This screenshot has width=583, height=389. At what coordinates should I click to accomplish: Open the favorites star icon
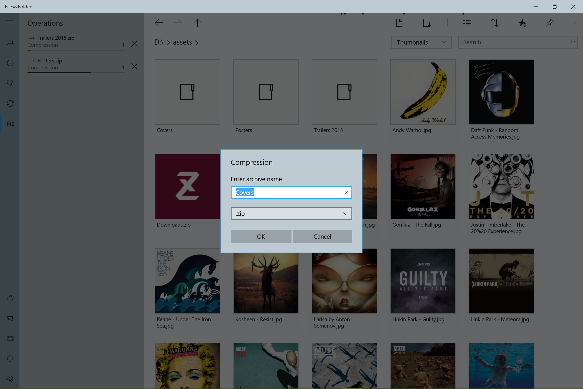click(522, 23)
